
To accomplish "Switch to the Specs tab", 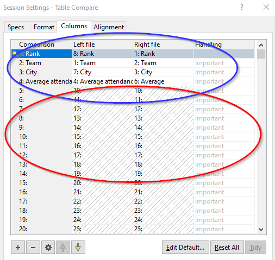I will (16, 27).
